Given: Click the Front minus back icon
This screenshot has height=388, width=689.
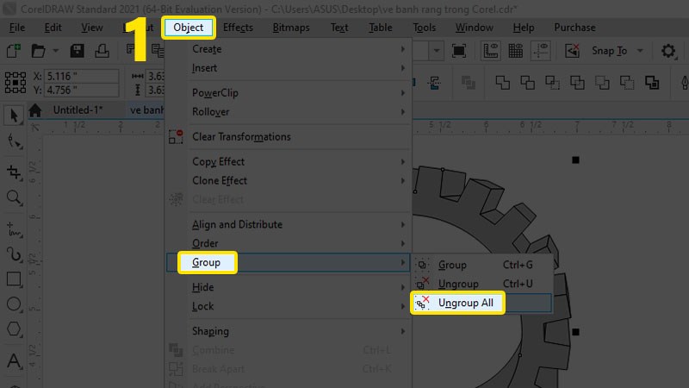Looking at the screenshot, I should 602,82.
